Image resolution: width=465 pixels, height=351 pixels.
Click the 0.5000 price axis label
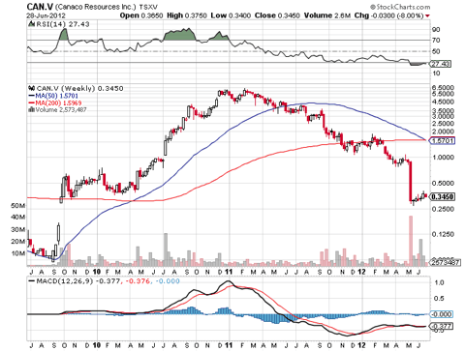pyautogui.click(x=443, y=183)
